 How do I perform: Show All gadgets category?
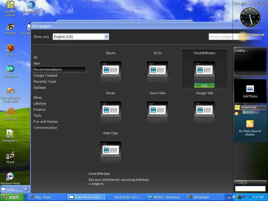(x=35, y=57)
